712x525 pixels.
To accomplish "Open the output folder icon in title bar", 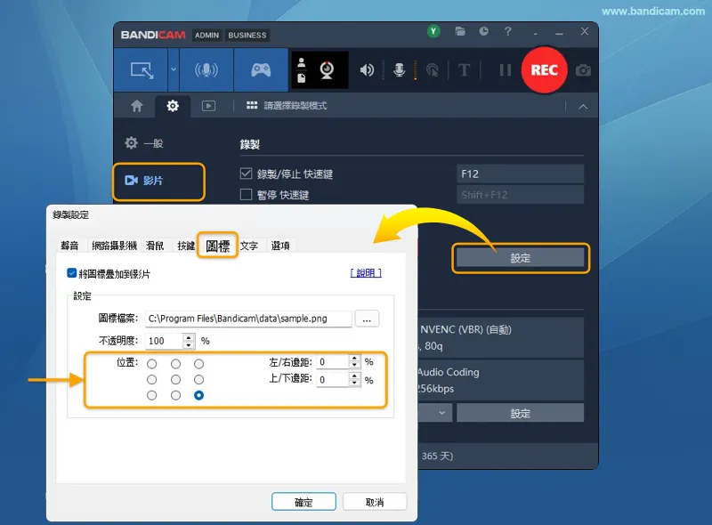I will pyautogui.click(x=460, y=31).
